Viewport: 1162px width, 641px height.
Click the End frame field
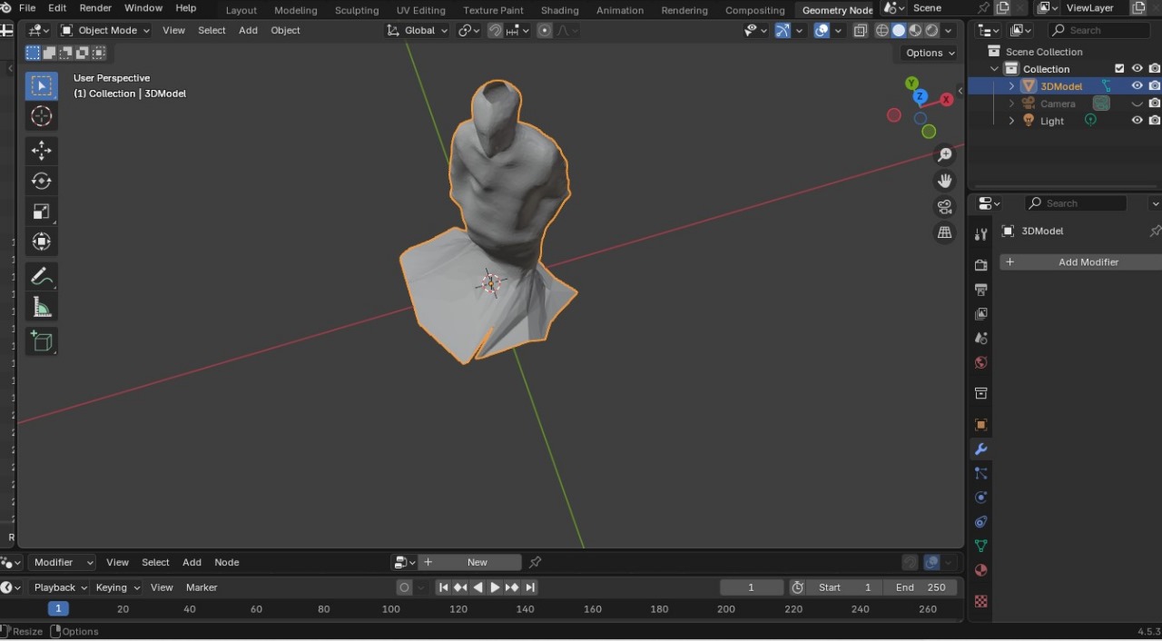click(921, 587)
